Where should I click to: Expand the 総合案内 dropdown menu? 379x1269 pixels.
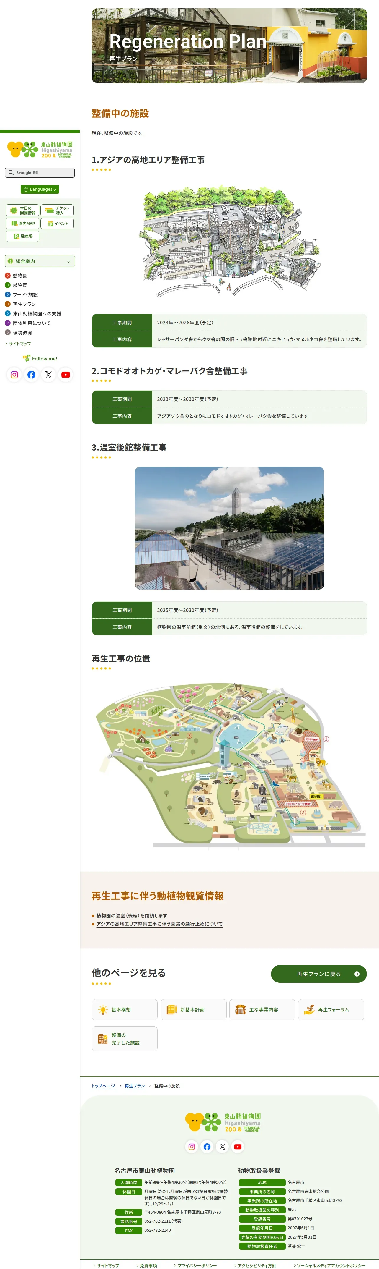pyautogui.click(x=40, y=261)
